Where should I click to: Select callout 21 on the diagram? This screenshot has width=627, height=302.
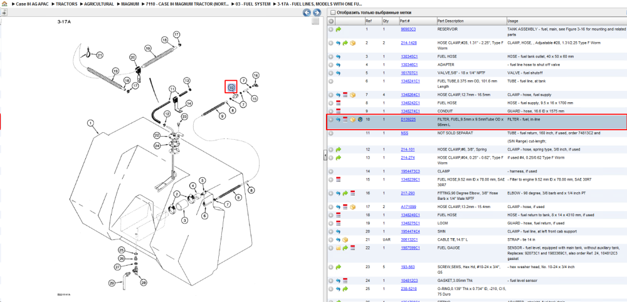click(x=99, y=55)
